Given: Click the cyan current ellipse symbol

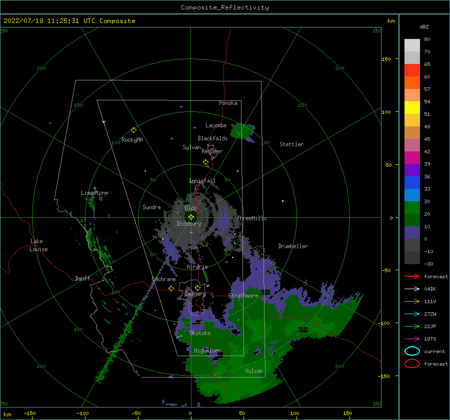Looking at the screenshot, I should coord(412,351).
